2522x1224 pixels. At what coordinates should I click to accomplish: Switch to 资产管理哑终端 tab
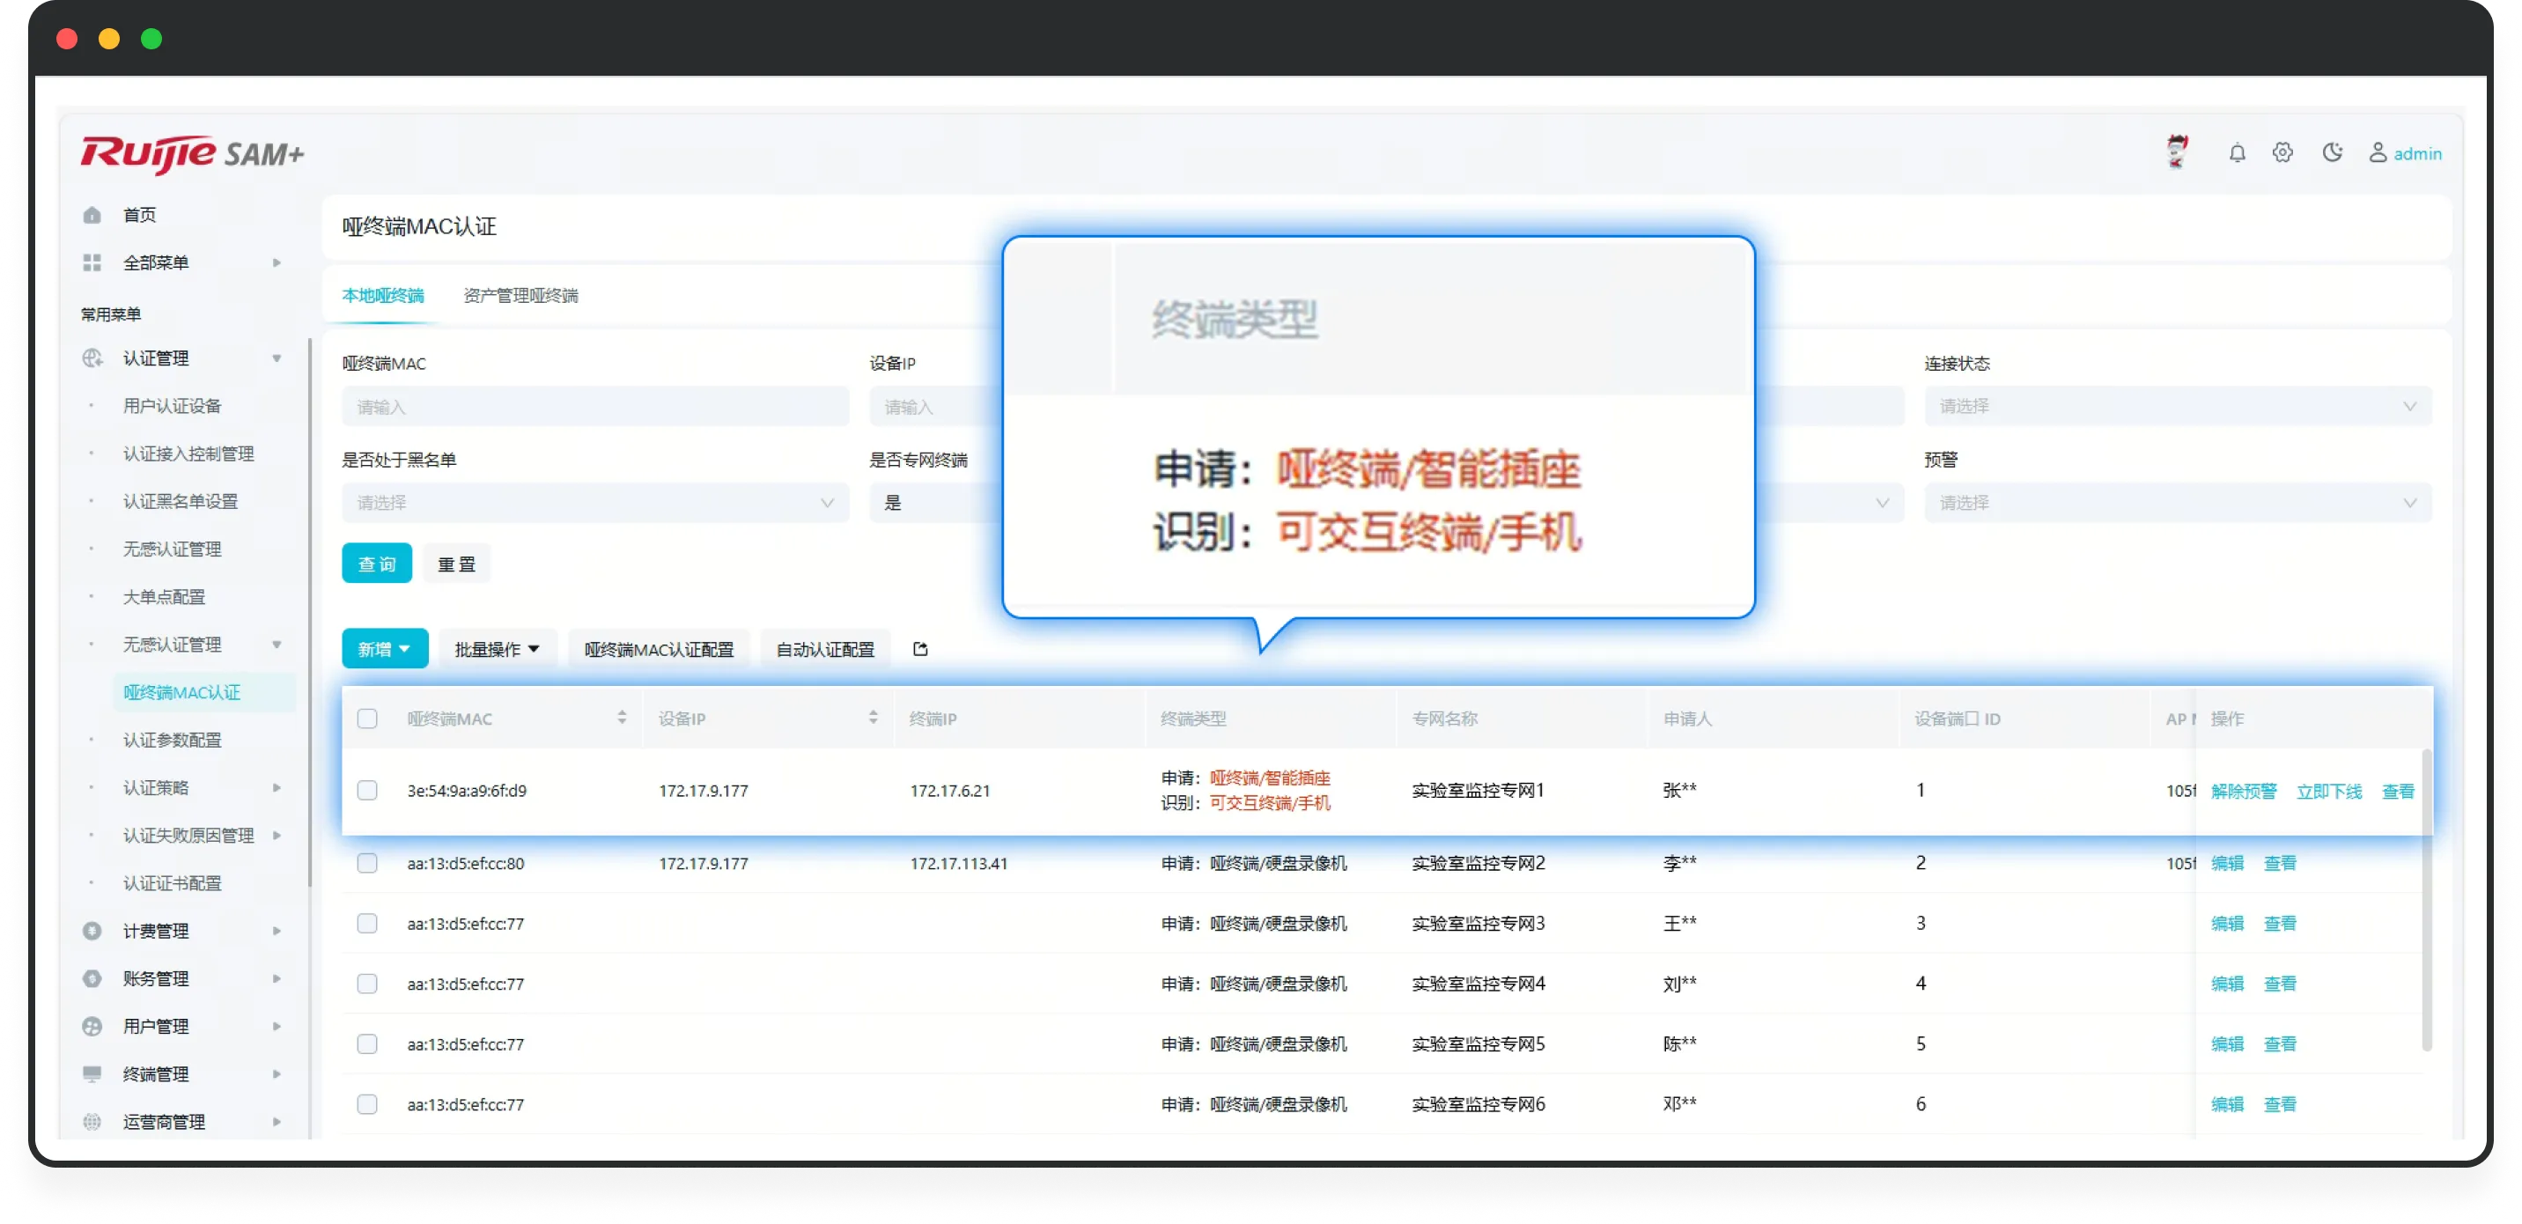point(520,295)
